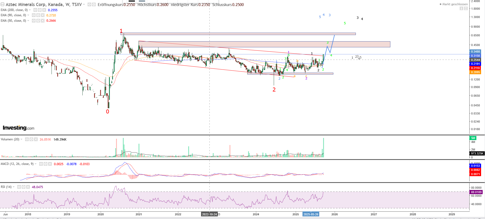Open the EMA (90, close, 0) dropdown arrow

(x=28, y=15)
